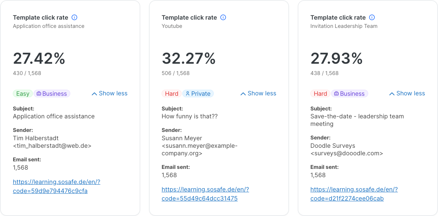Click the 27.93% click rate number
The width and height of the screenshot is (438, 216).
tap(337, 59)
